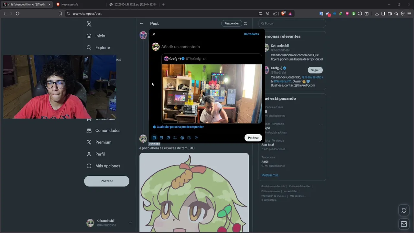Reload the current page

[17, 14]
